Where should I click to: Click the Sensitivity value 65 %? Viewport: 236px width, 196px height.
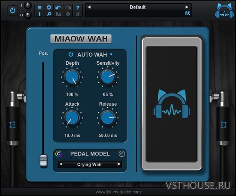[x=108, y=94]
